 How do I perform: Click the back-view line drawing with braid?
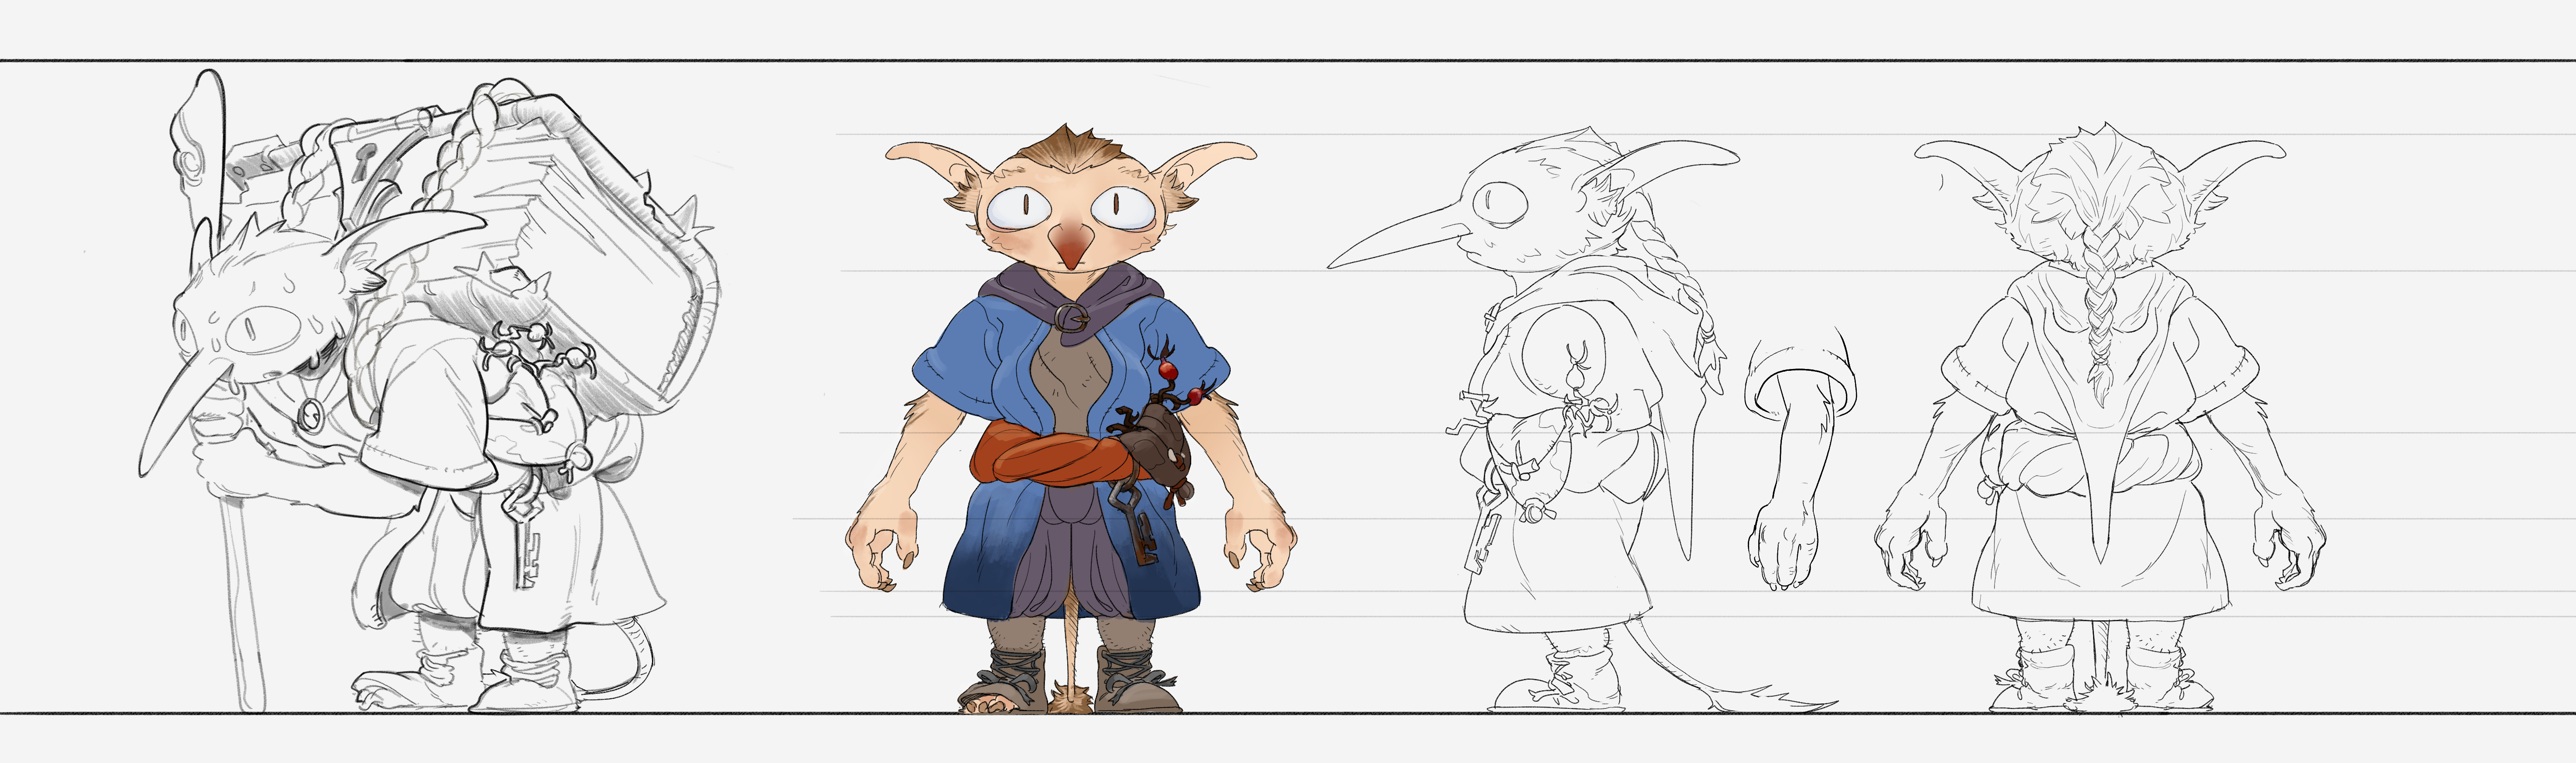pos(2100,420)
